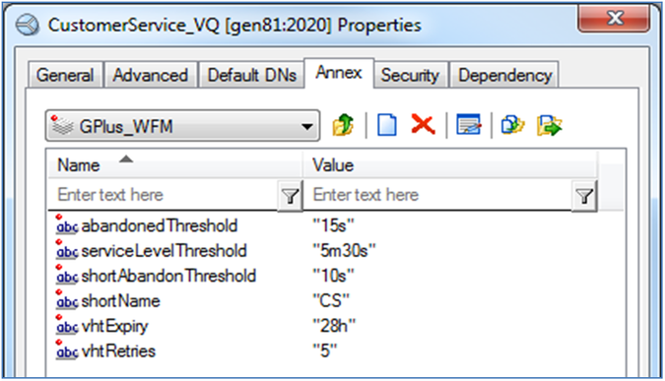
Task: Open the GPlus_WFM section dropdown
Action: 183,126
